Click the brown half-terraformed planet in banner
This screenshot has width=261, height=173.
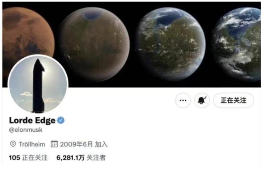pyautogui.click(x=94, y=44)
